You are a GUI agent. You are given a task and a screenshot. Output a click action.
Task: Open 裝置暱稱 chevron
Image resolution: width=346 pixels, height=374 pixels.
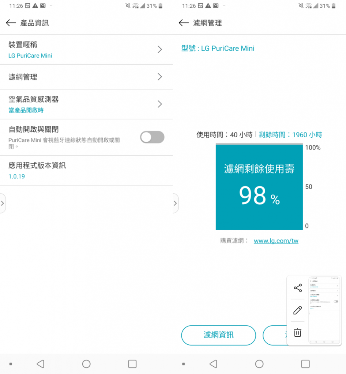click(x=160, y=49)
